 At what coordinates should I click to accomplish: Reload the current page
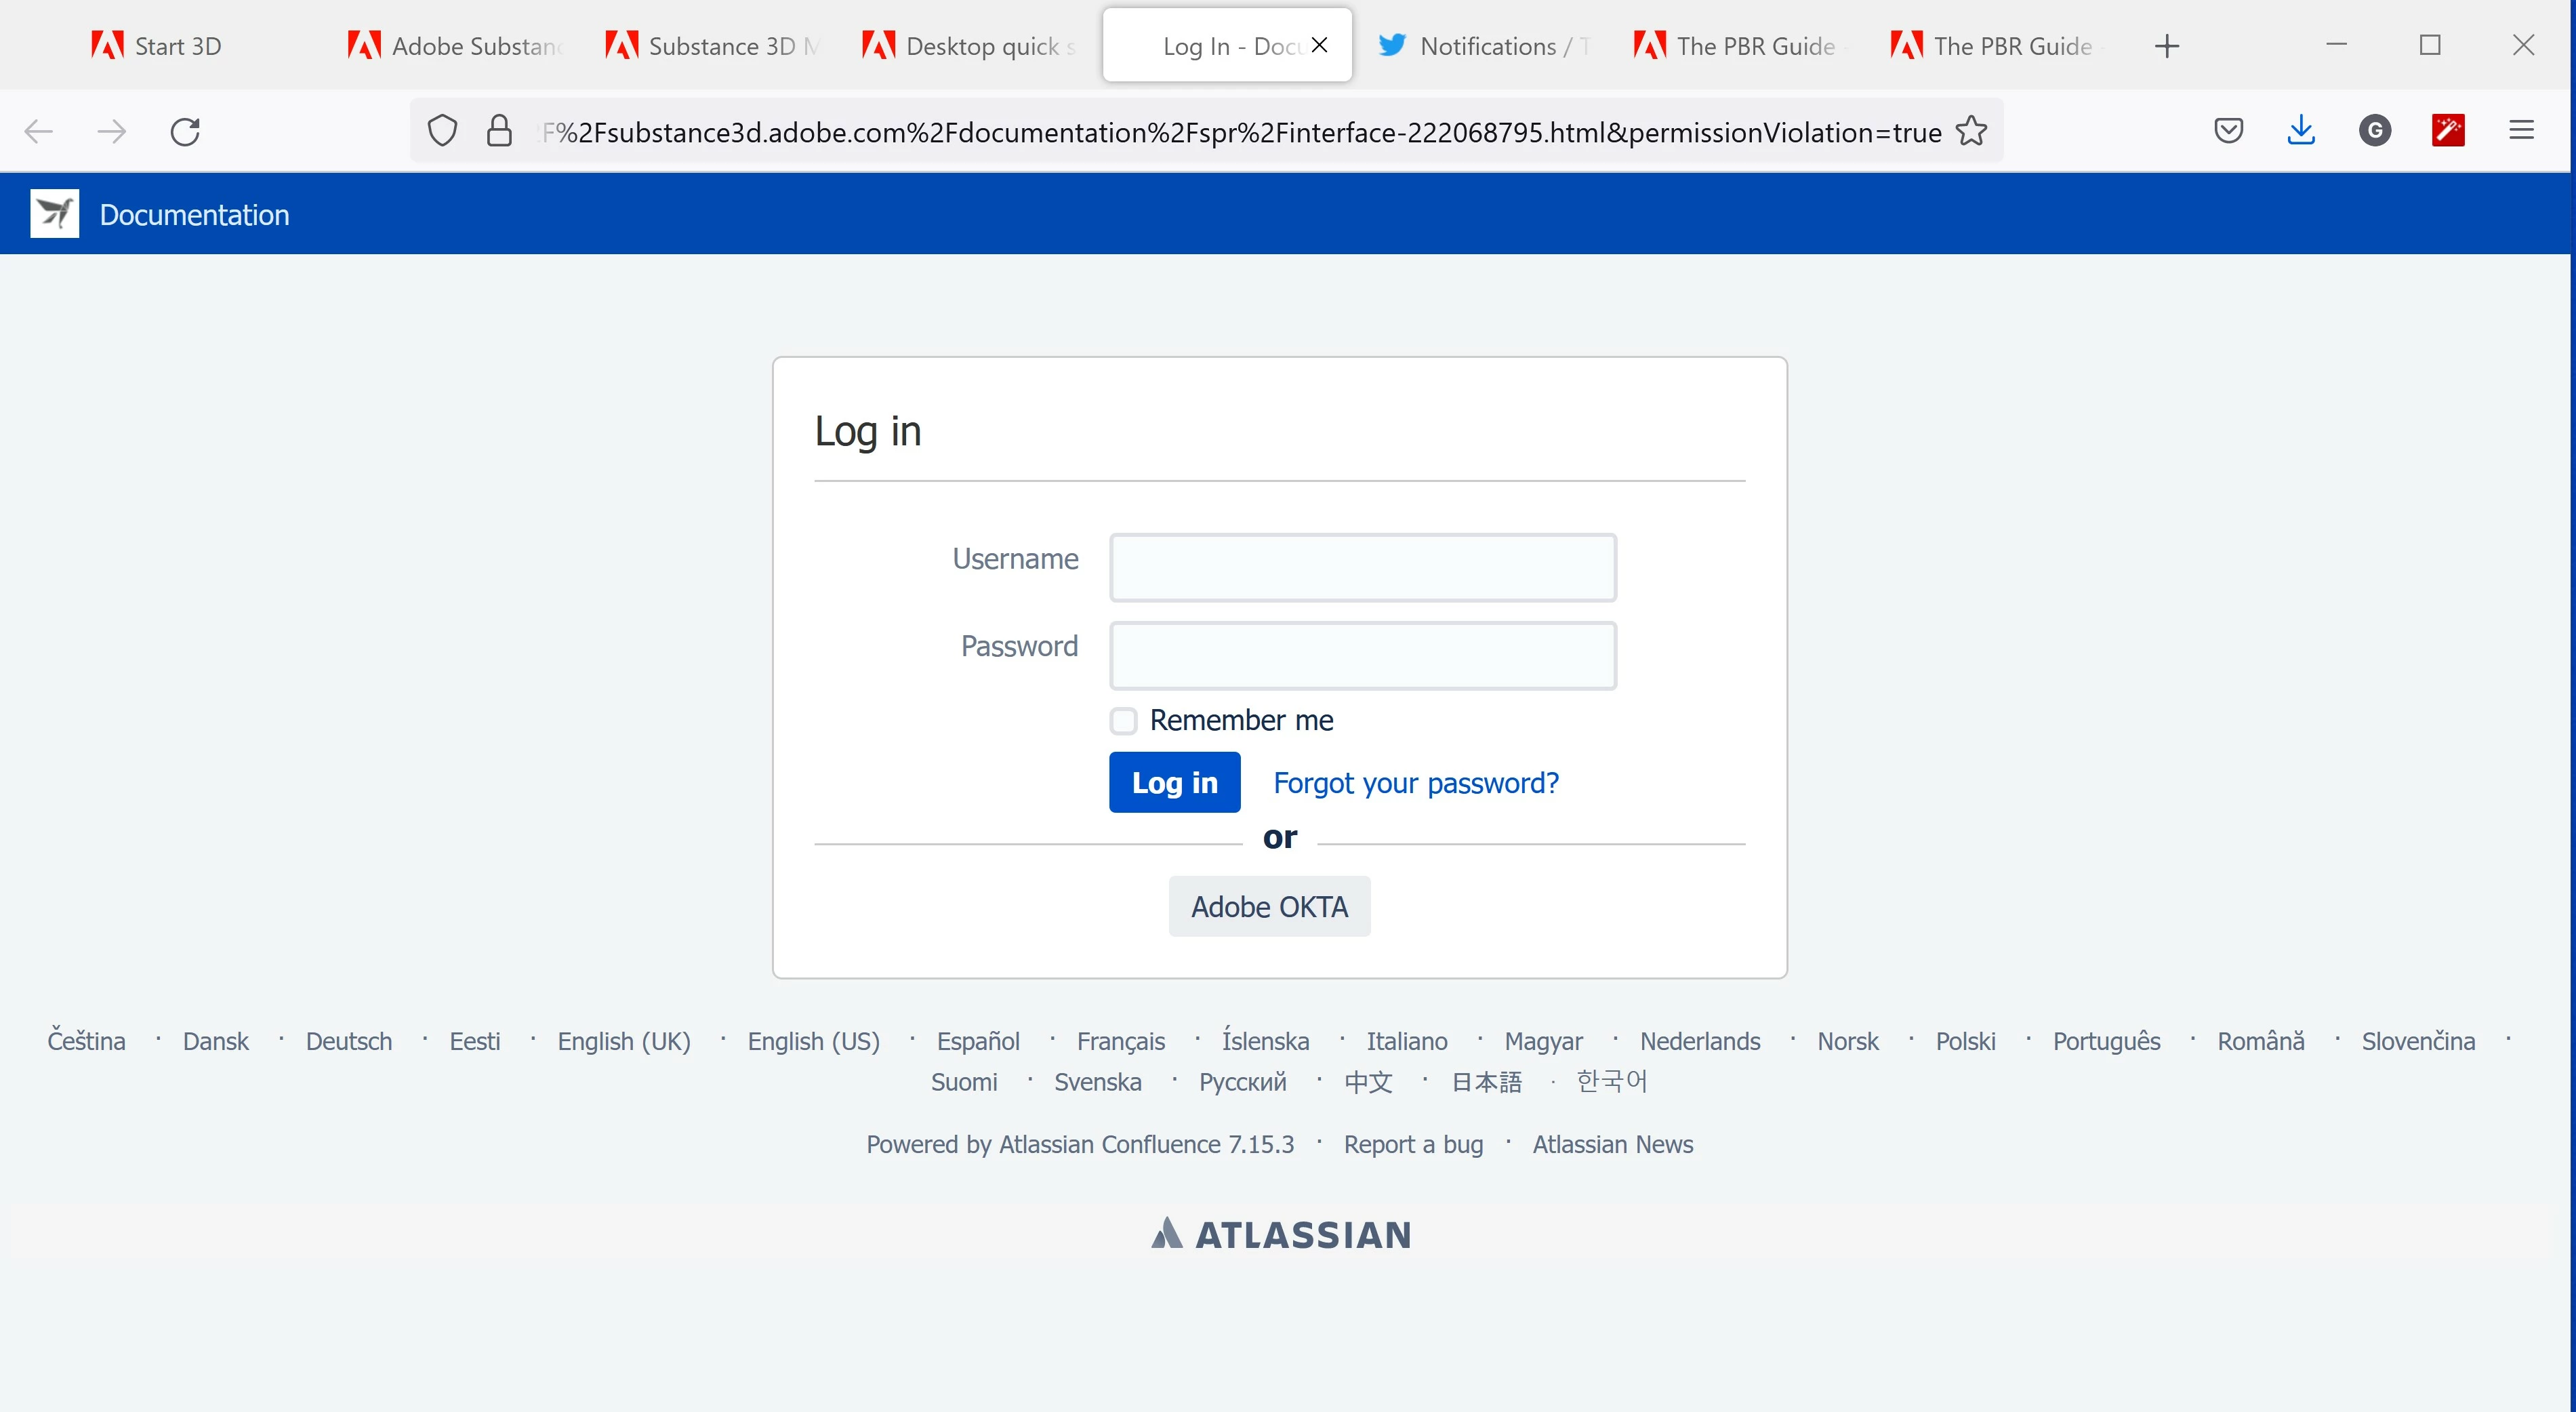click(185, 131)
